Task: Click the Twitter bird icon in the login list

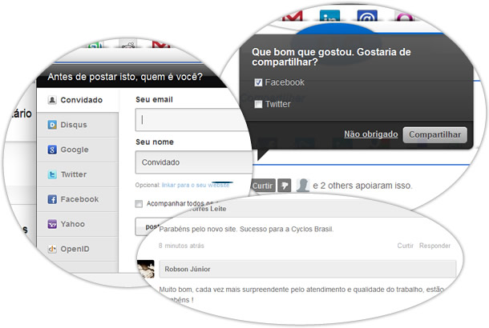Action: [x=52, y=174]
